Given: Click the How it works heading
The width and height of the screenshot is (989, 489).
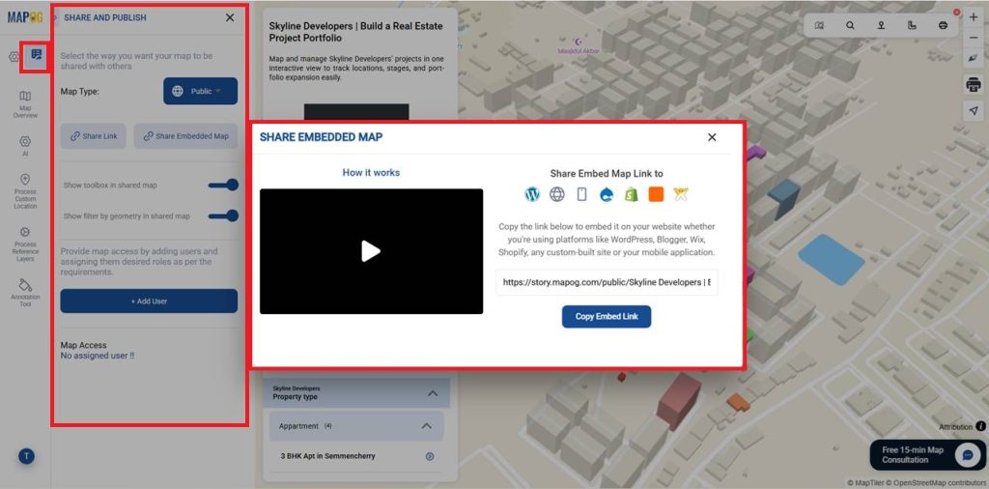Looking at the screenshot, I should pos(371,172).
